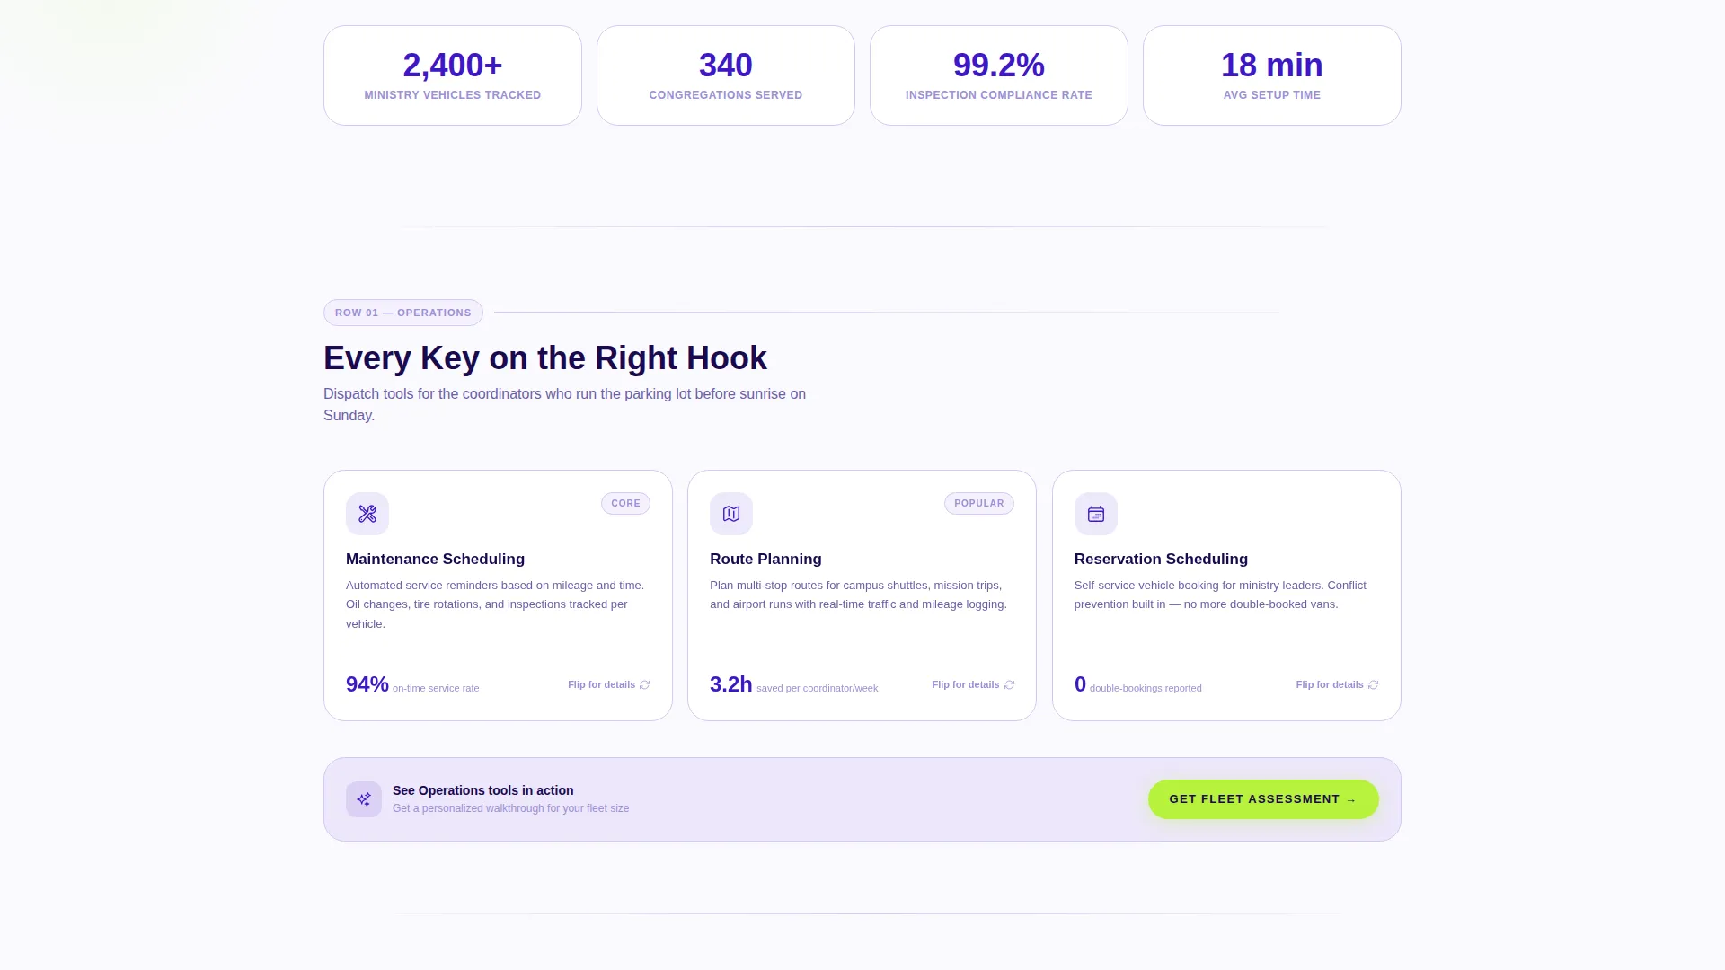The width and height of the screenshot is (1725, 970).
Task: Click the Maintenance Scheduling wrench icon
Action: [367, 514]
